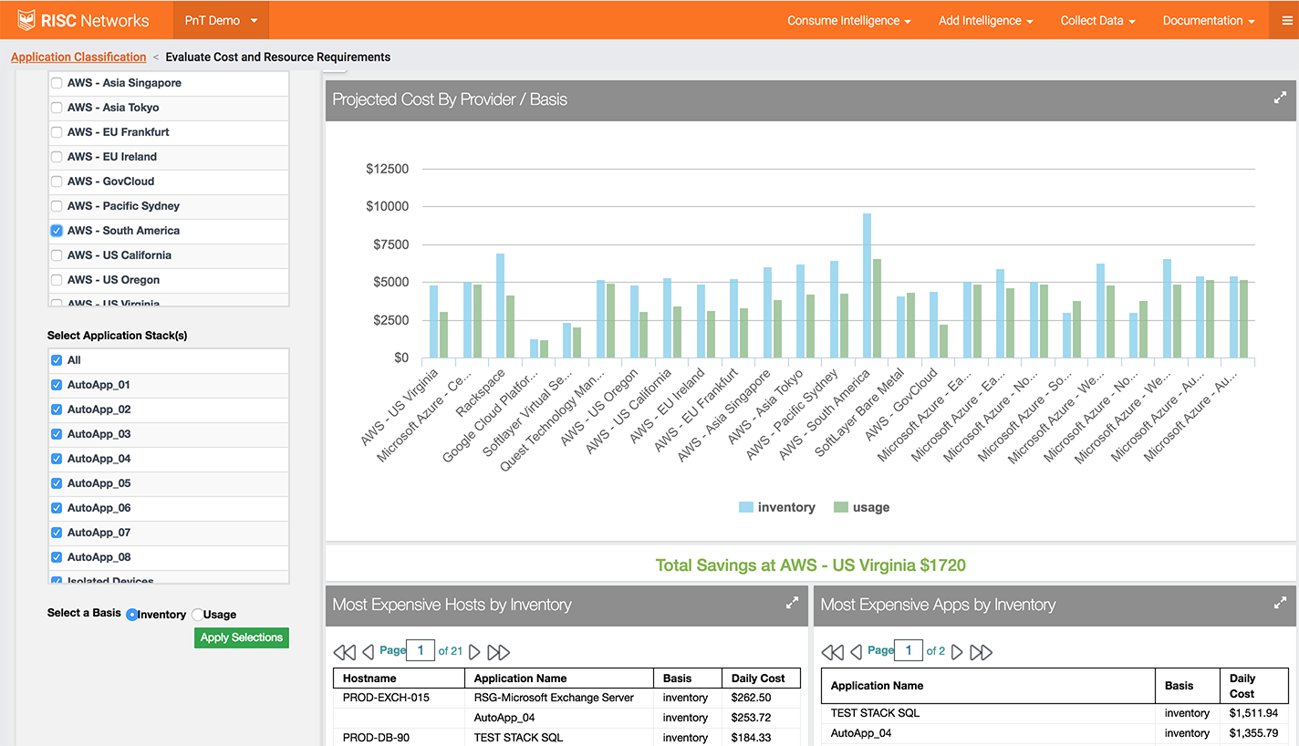Deselect the AutoApp_02 stack checkbox

tap(57, 409)
